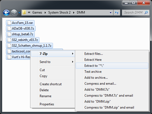152x114 pixels.
Task: Click the greyed Forward arrow button
Action: coord(14,12)
